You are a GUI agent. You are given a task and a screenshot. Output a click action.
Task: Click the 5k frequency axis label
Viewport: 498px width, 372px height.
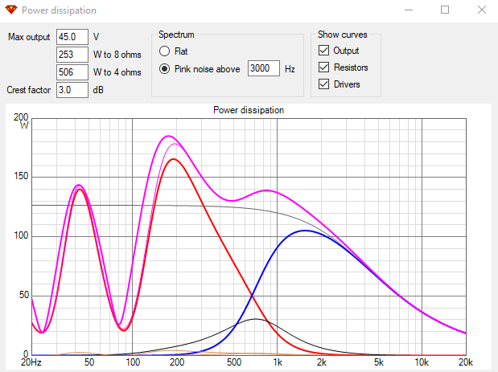pyautogui.click(x=379, y=362)
